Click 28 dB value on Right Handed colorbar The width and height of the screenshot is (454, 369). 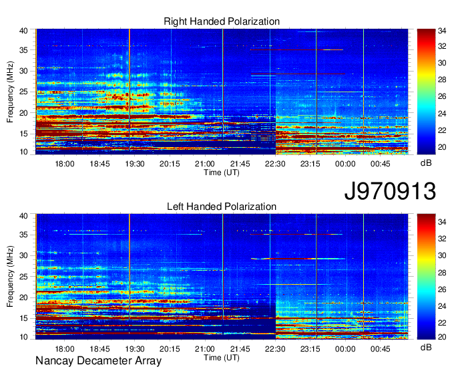442,80
